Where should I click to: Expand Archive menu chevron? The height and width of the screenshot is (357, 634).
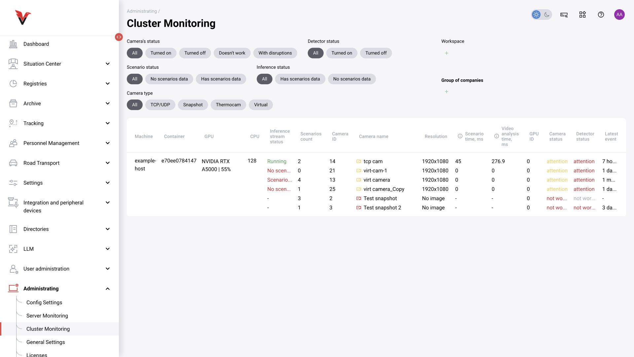tap(108, 103)
